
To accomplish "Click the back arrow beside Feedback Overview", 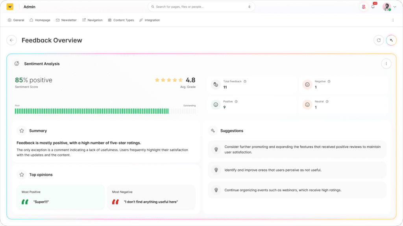I will (12, 40).
